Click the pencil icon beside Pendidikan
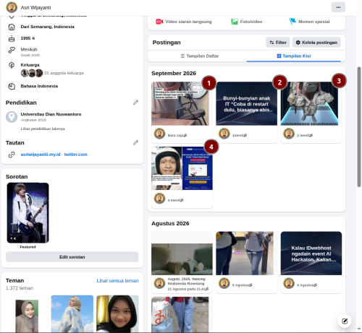Screen dimensions: 362x333 (x=135, y=103)
